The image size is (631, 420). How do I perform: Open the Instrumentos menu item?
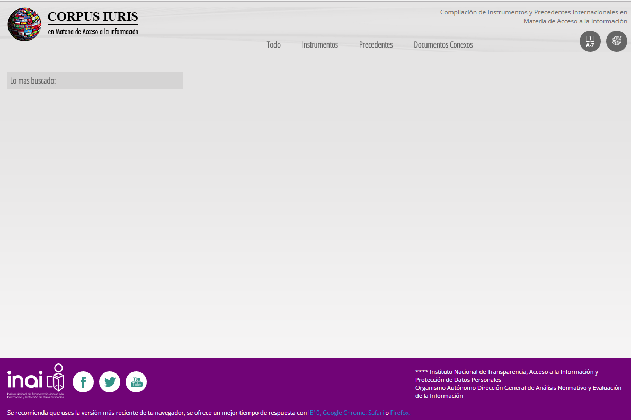click(319, 45)
